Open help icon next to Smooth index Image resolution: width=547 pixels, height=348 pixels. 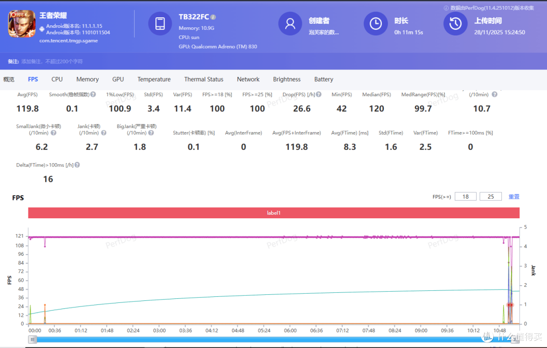[x=93, y=94]
